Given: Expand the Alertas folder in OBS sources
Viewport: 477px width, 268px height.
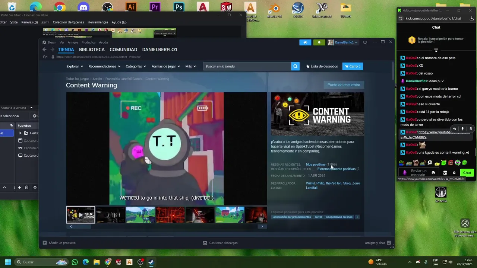Looking at the screenshot, I should click(21, 133).
